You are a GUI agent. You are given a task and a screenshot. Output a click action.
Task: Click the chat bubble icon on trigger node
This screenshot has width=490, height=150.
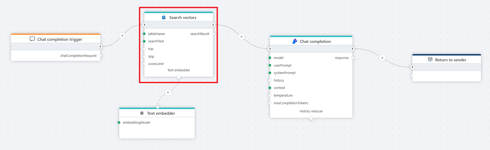point(32,39)
